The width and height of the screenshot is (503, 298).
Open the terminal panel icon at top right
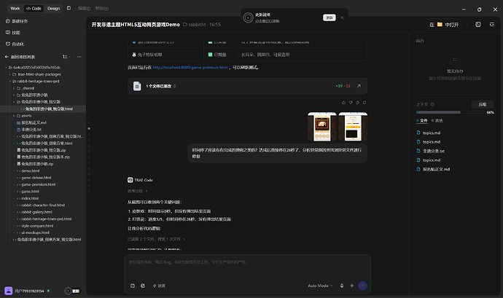478,24
